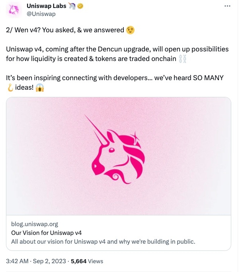The image size is (240, 272).
Task: Click the blog.uniswap.org domain text
Action: pos(35,224)
